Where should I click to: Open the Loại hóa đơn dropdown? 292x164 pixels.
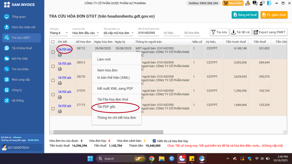86,33
